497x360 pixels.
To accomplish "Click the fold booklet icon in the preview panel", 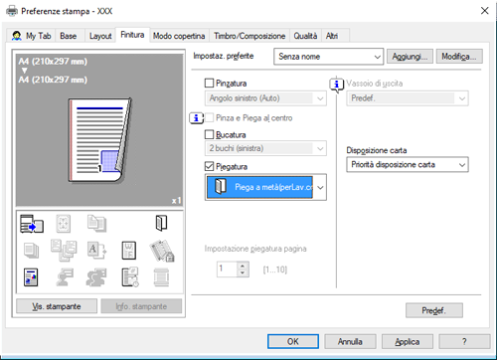I will tap(161, 223).
